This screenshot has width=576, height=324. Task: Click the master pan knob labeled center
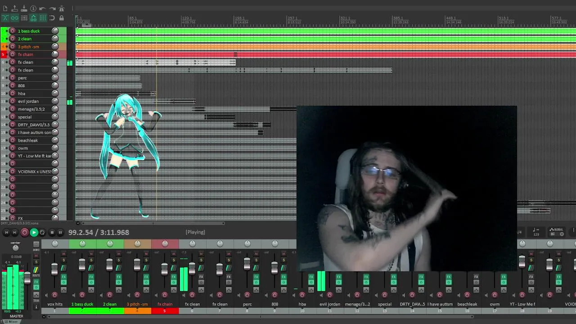click(16, 248)
